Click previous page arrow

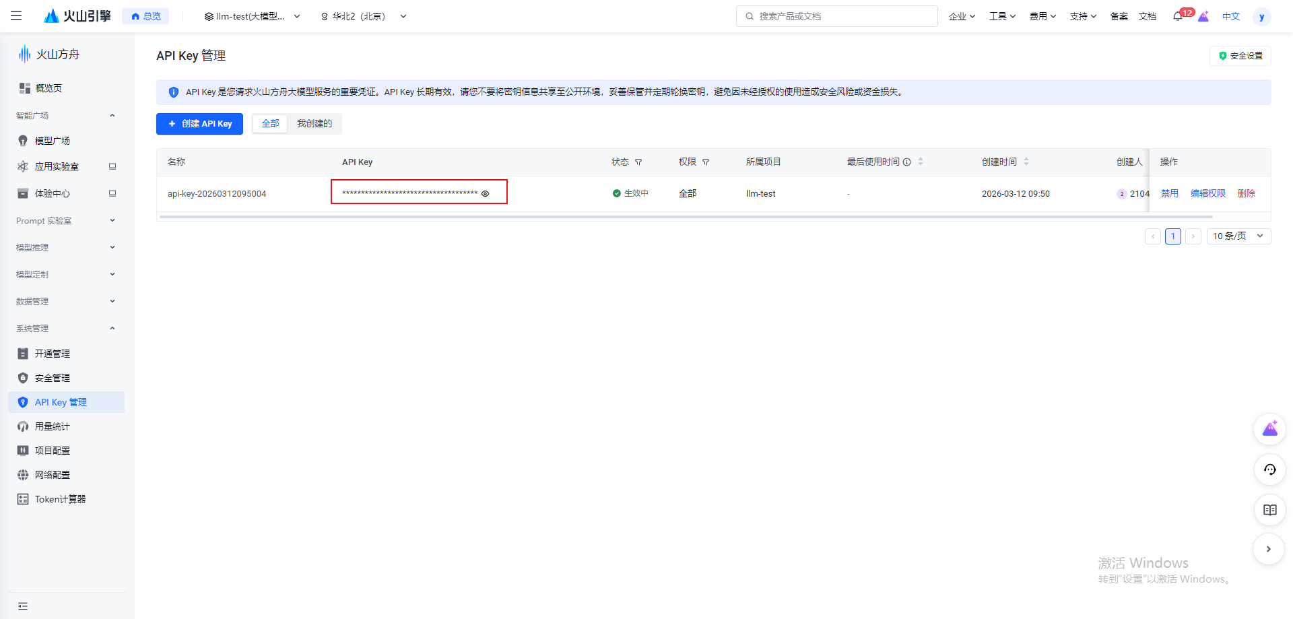pos(1152,236)
